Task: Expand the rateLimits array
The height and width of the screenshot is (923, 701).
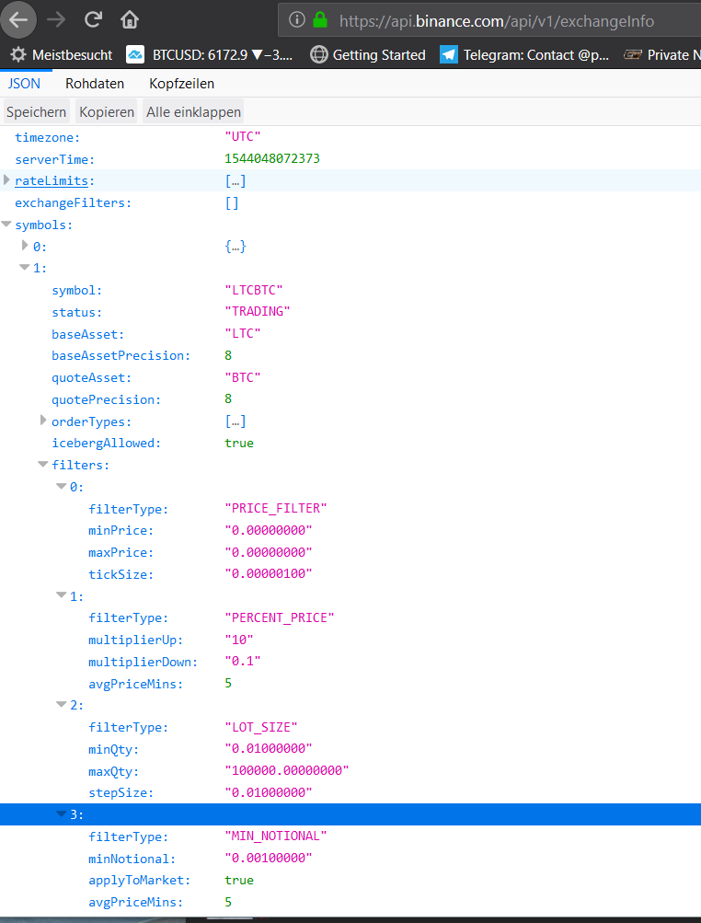Action: click(7, 179)
